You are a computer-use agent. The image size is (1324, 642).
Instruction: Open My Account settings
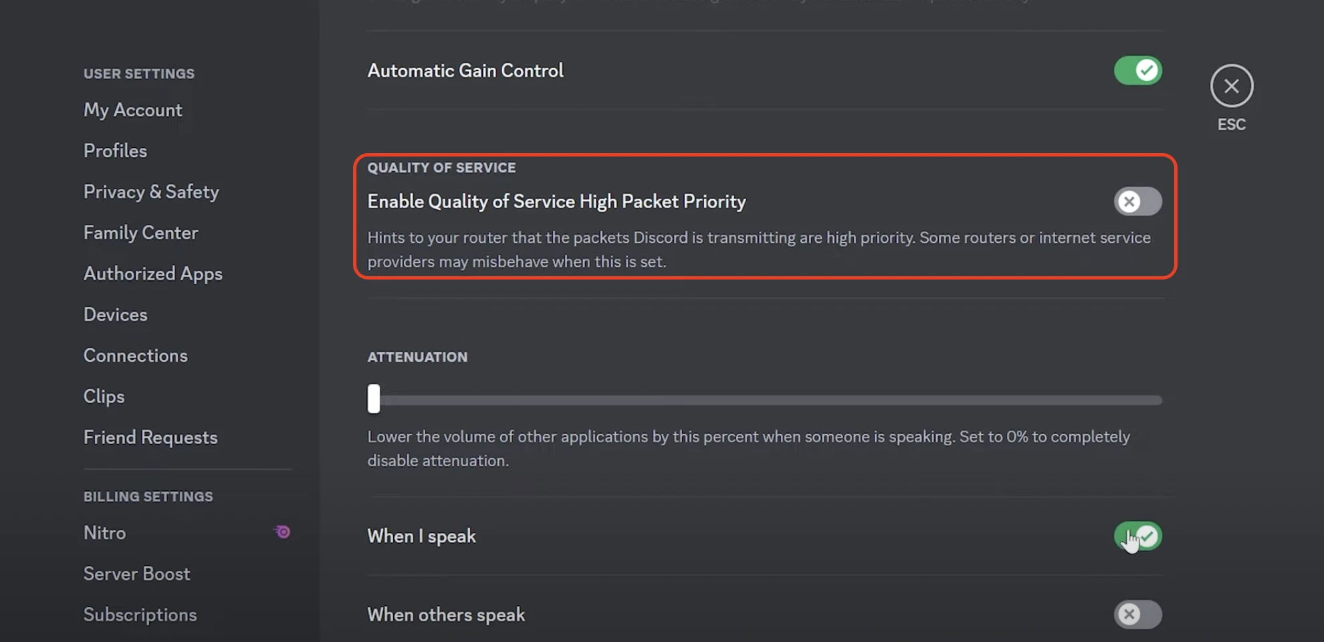[x=132, y=110]
